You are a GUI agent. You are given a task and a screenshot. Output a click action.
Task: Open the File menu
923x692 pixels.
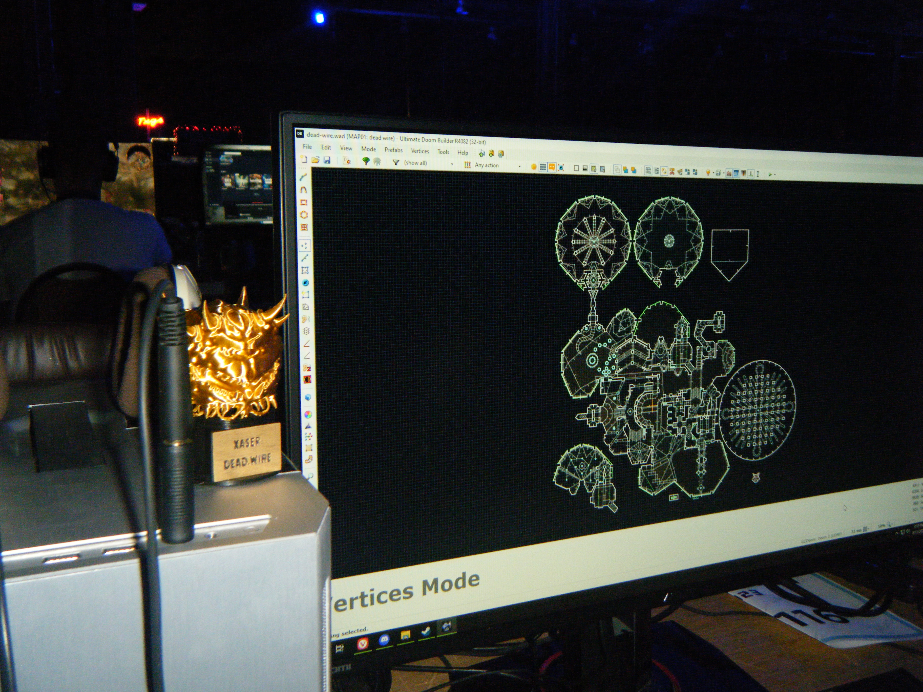pyautogui.click(x=307, y=146)
